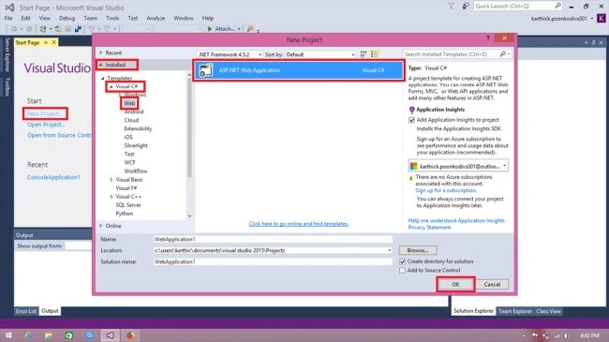Switch templates to small icons view

pos(364,54)
